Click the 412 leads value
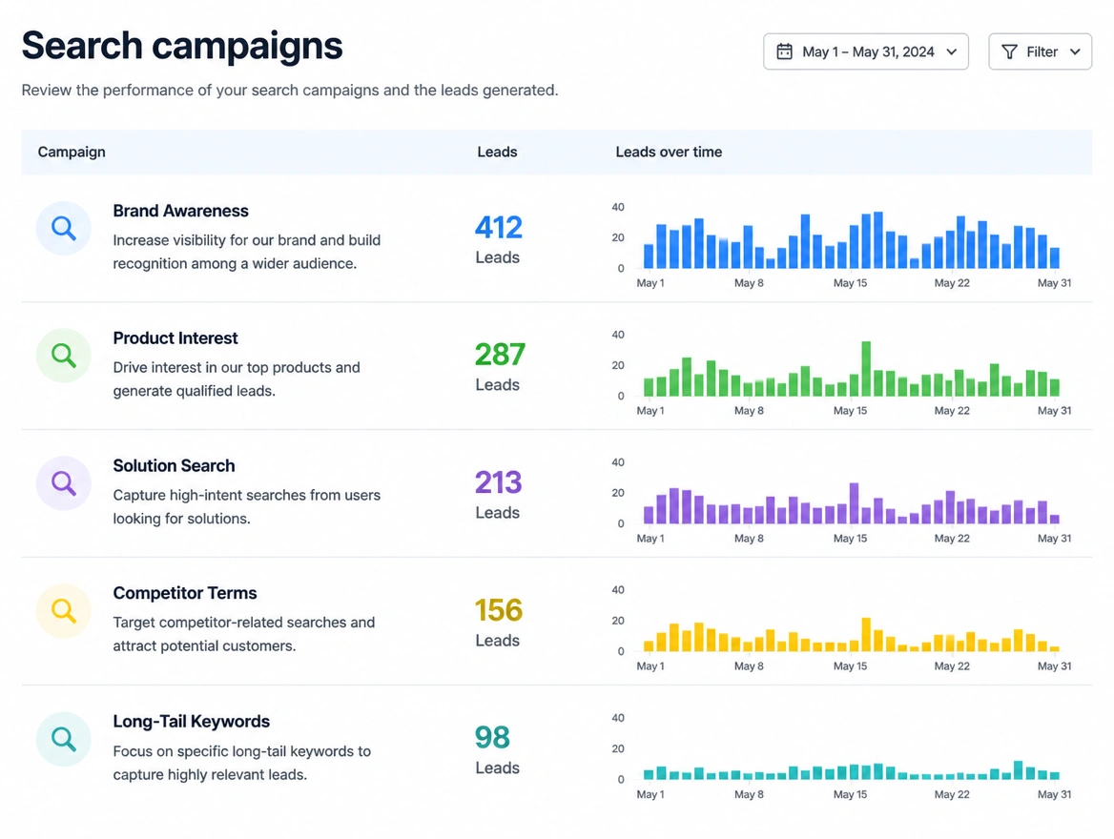1114x839 pixels. pyautogui.click(x=499, y=227)
